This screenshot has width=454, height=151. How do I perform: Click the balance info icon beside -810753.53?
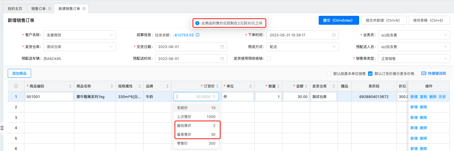point(198,35)
